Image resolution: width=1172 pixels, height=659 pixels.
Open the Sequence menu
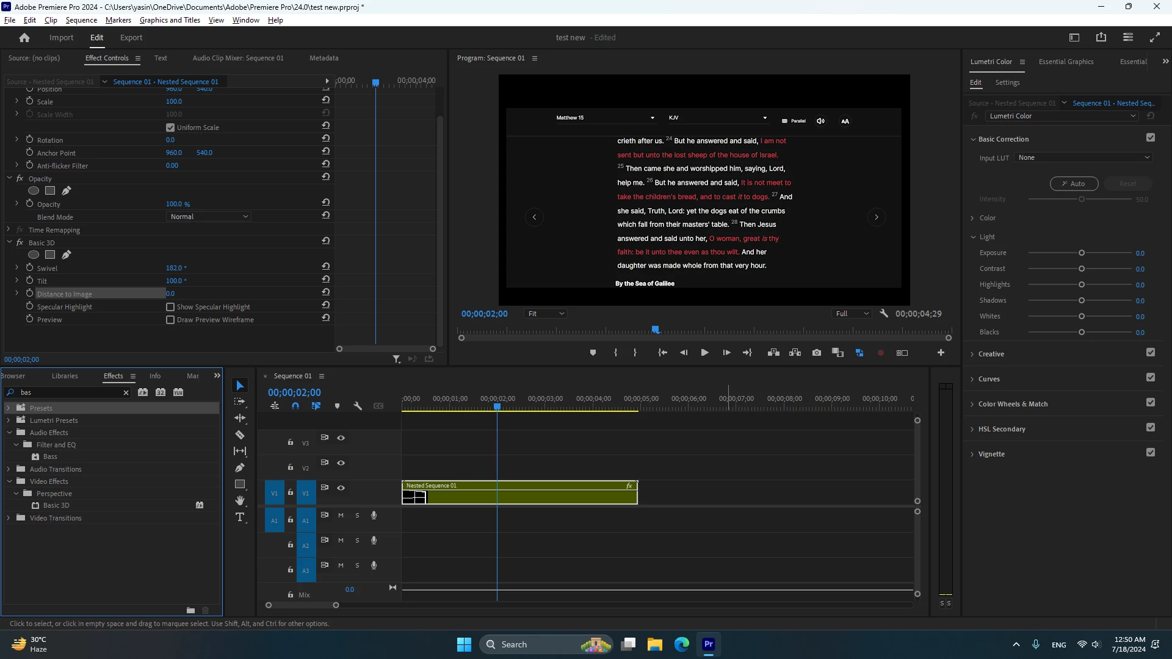pos(81,20)
